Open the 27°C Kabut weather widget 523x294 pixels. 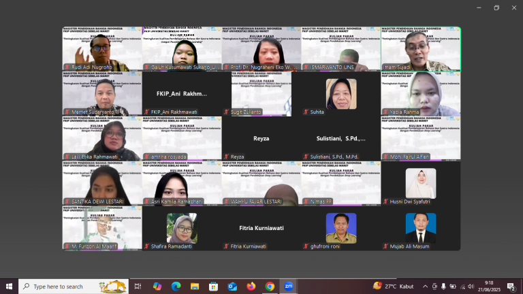[393, 287]
